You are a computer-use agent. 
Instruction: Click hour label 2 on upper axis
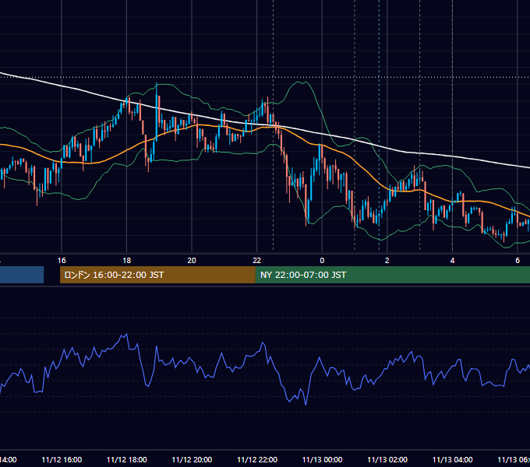387,261
